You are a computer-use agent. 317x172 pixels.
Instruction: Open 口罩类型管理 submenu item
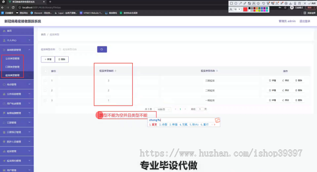(x=17, y=67)
